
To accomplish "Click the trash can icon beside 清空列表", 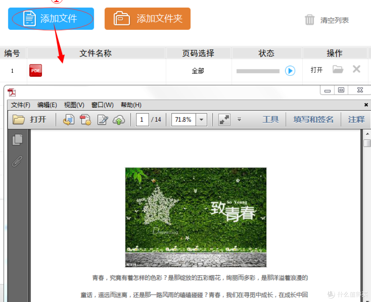I will (310, 20).
